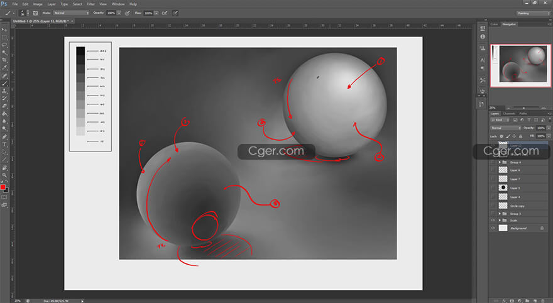Click the Navigator preview thumbnail
553x303 pixels.
(x=520, y=65)
